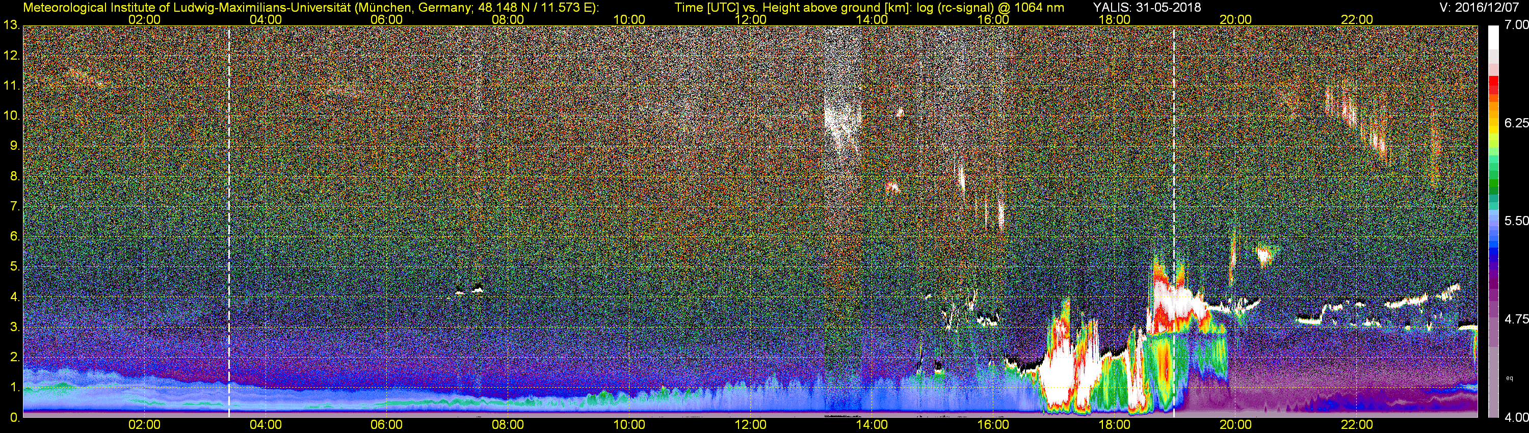Viewport: 1529px width, 433px height.
Task: Click the '10:00' label on top time axis
Action: [629, 19]
